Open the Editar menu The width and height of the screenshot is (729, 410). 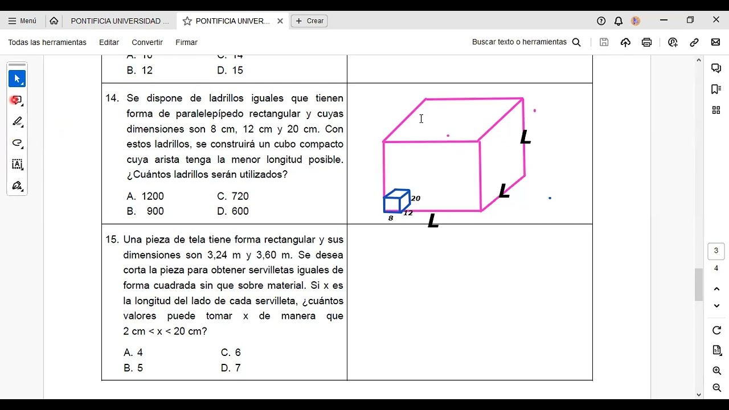tap(109, 42)
